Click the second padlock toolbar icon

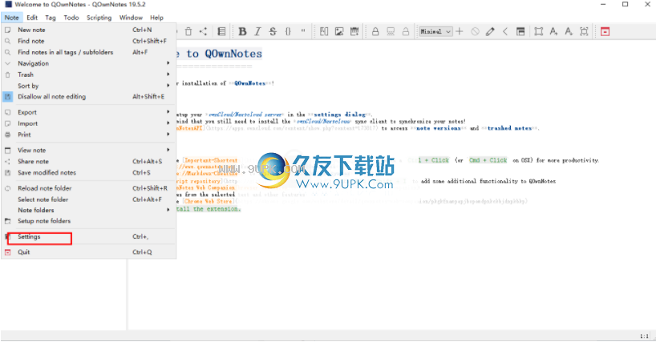[406, 31]
